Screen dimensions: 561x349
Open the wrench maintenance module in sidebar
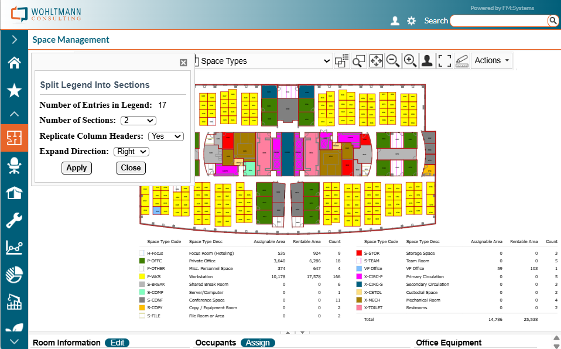pos(14,221)
